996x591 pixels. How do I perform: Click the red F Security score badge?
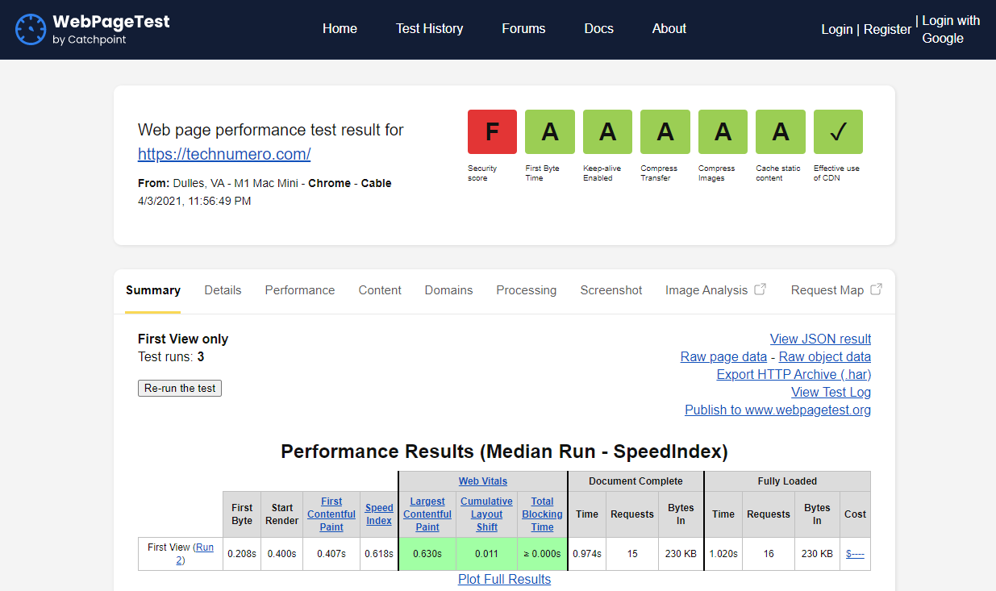pyautogui.click(x=492, y=131)
